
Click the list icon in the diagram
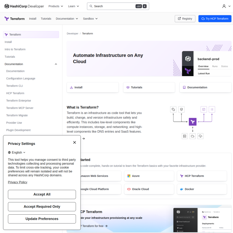point(212,110)
